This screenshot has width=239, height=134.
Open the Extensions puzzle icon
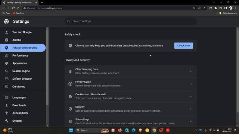[215, 8]
